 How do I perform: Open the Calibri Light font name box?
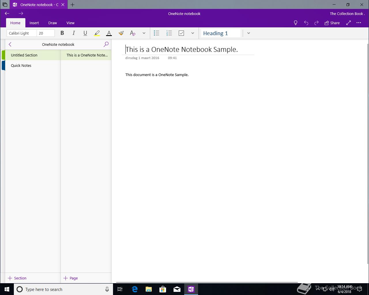[x=22, y=33]
